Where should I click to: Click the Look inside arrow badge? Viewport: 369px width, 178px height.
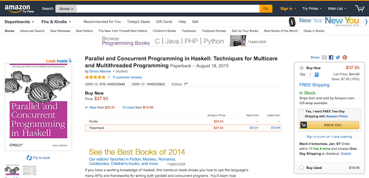coord(59,61)
